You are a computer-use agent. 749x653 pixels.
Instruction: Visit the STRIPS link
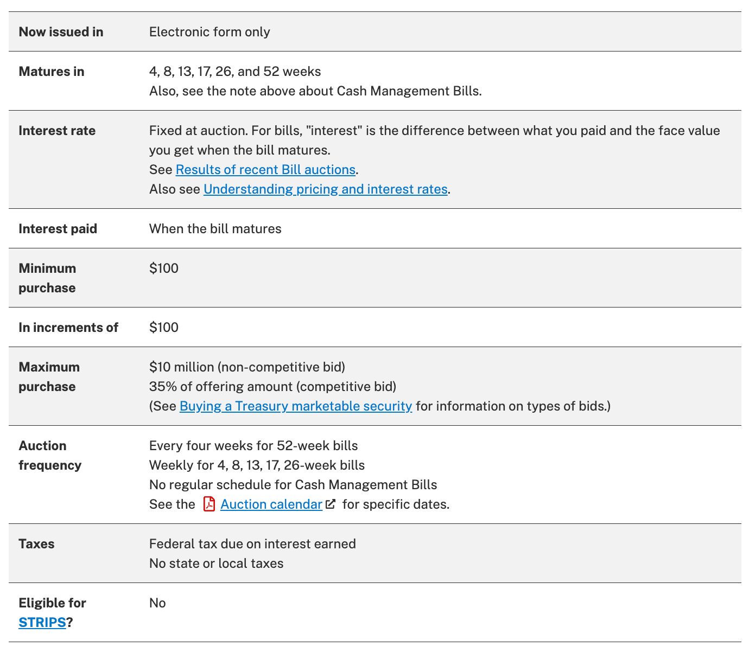point(42,623)
